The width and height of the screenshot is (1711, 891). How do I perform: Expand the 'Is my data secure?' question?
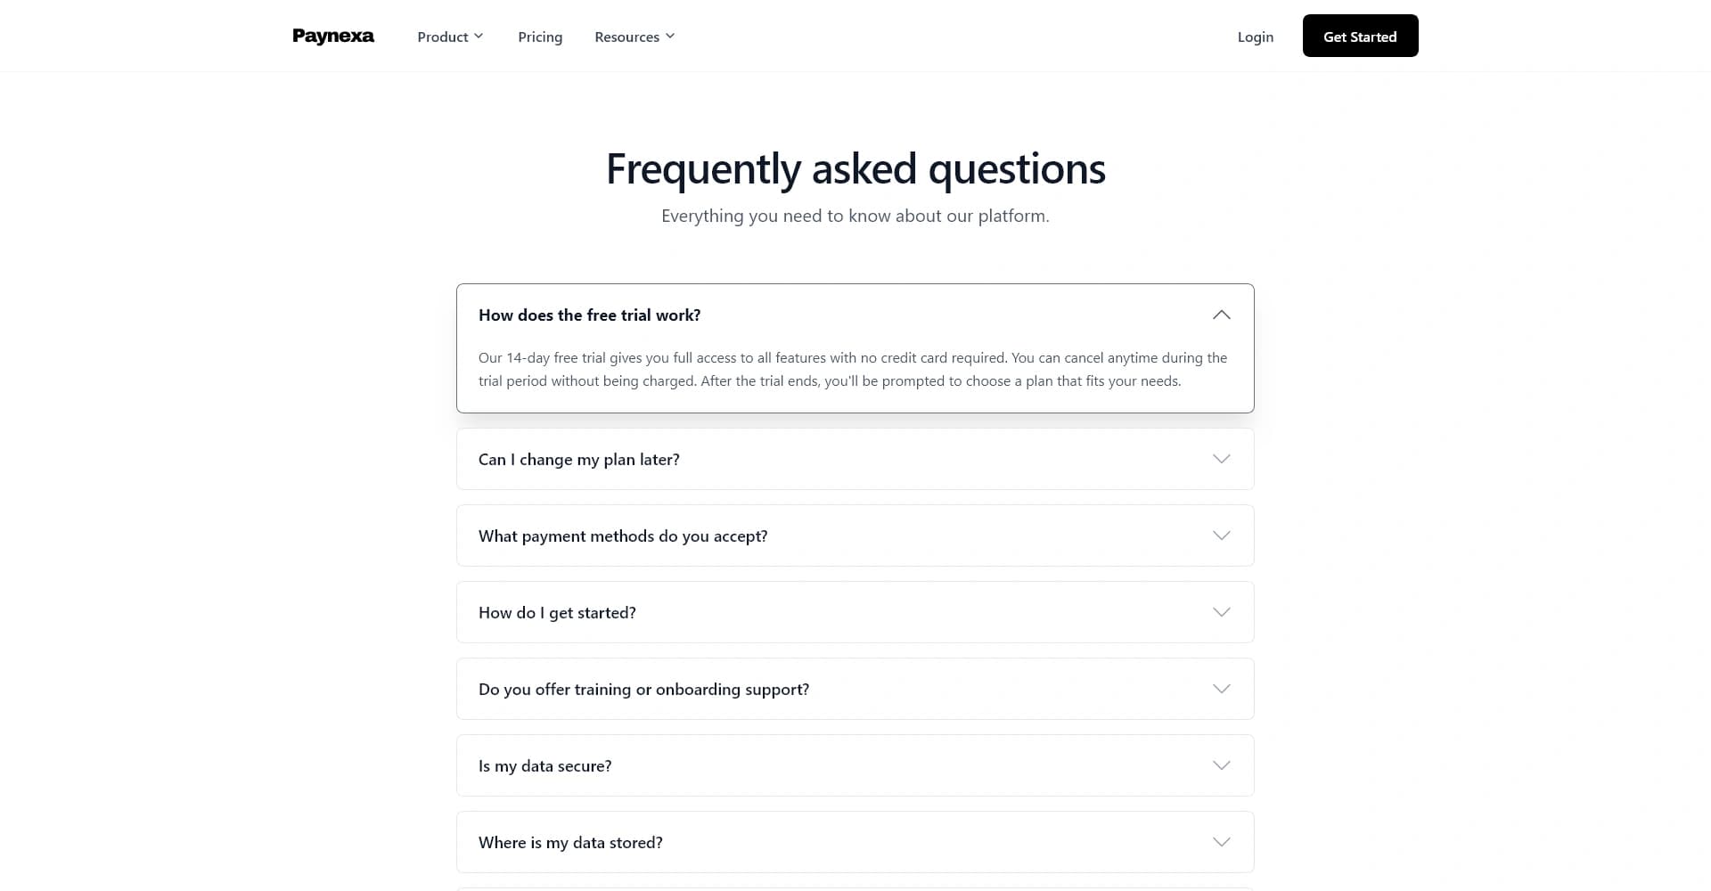pos(544,766)
